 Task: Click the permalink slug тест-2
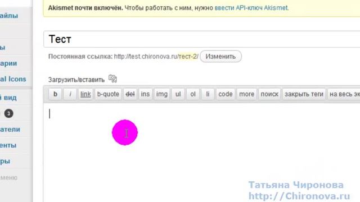click(x=188, y=56)
